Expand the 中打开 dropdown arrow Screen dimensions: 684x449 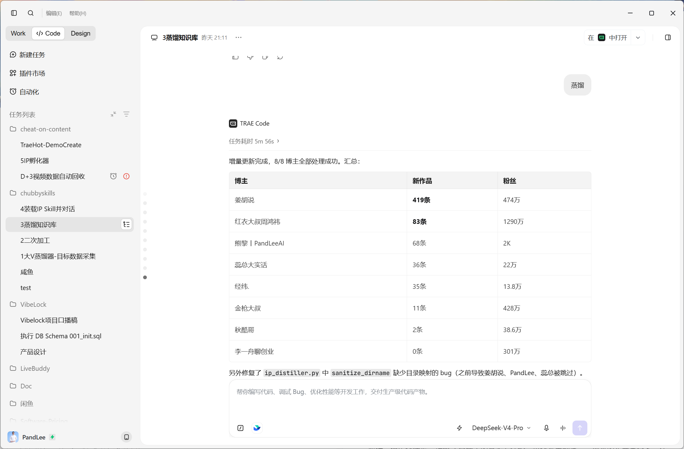coord(638,37)
